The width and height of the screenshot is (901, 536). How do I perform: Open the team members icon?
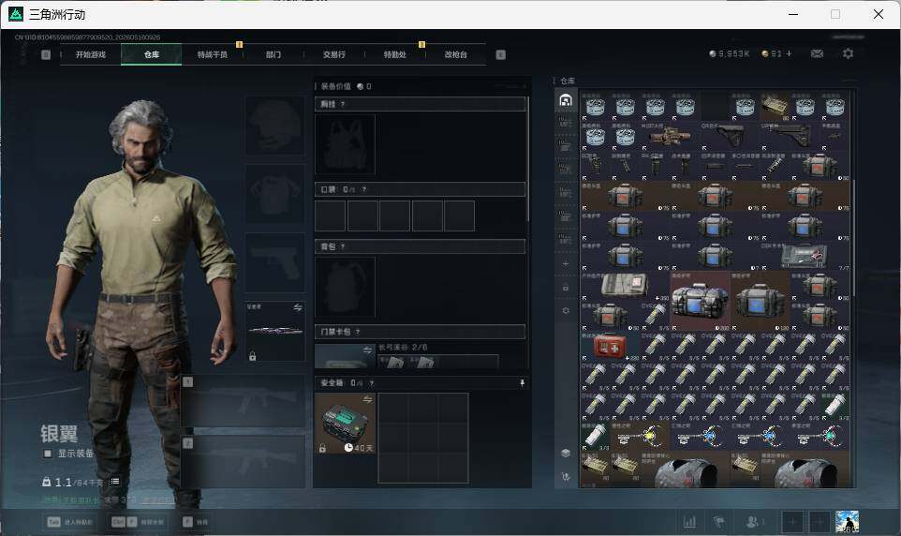click(x=755, y=522)
